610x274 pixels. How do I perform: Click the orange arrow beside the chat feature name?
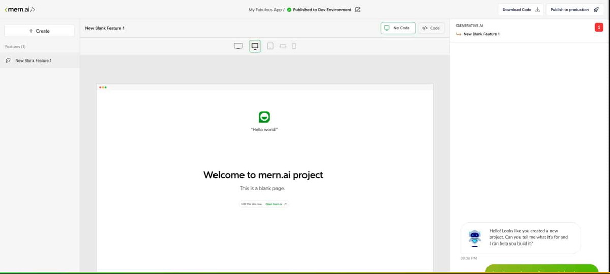pos(459,34)
